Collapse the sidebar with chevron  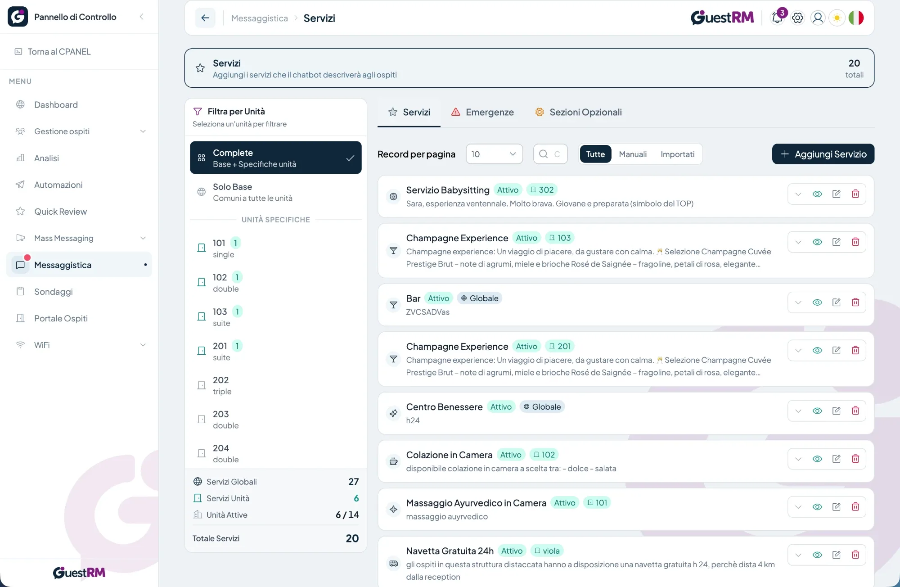141,17
